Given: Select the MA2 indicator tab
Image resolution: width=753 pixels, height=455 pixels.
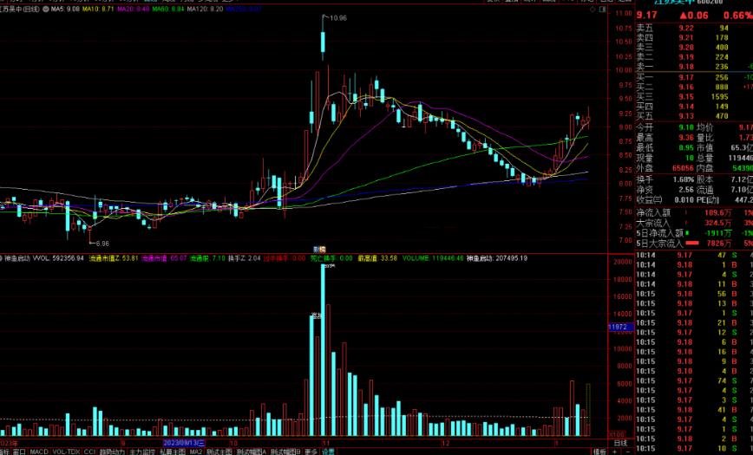Looking at the screenshot, I should (196, 452).
